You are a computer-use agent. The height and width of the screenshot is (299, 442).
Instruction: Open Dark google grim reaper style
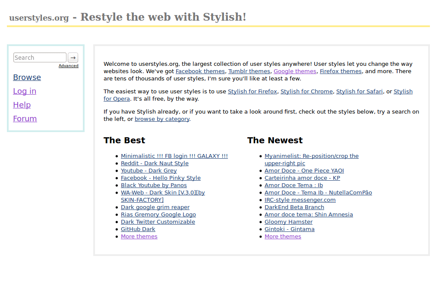point(155,207)
